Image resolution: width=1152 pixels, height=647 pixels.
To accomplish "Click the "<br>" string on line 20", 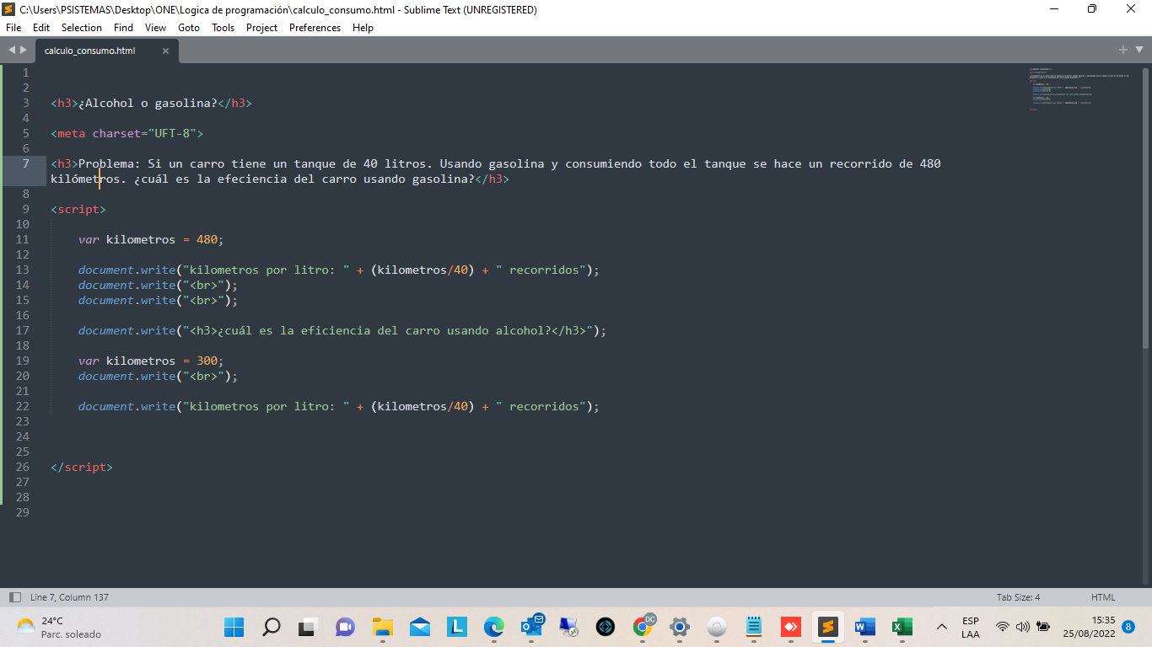I will (203, 376).
